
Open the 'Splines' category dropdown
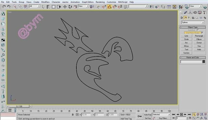point(203,22)
